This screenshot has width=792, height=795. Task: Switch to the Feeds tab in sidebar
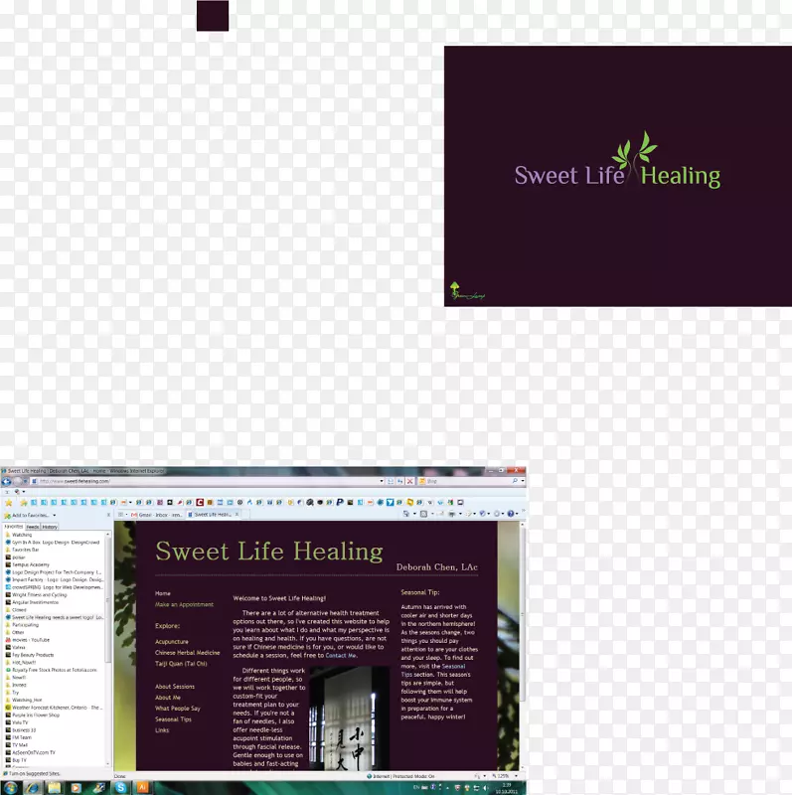[x=33, y=527]
